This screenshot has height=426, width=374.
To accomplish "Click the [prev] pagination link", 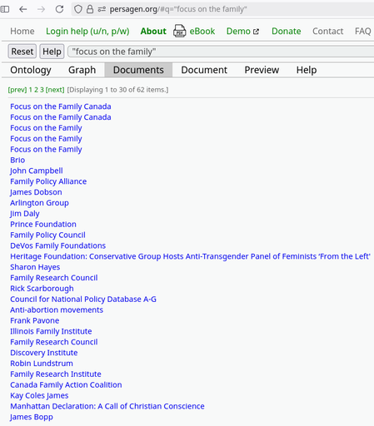I will point(17,90).
